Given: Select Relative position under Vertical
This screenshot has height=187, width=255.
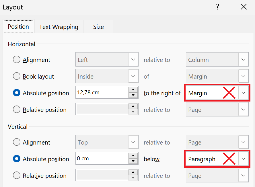Looking at the screenshot, I should pyautogui.click(x=16, y=175).
